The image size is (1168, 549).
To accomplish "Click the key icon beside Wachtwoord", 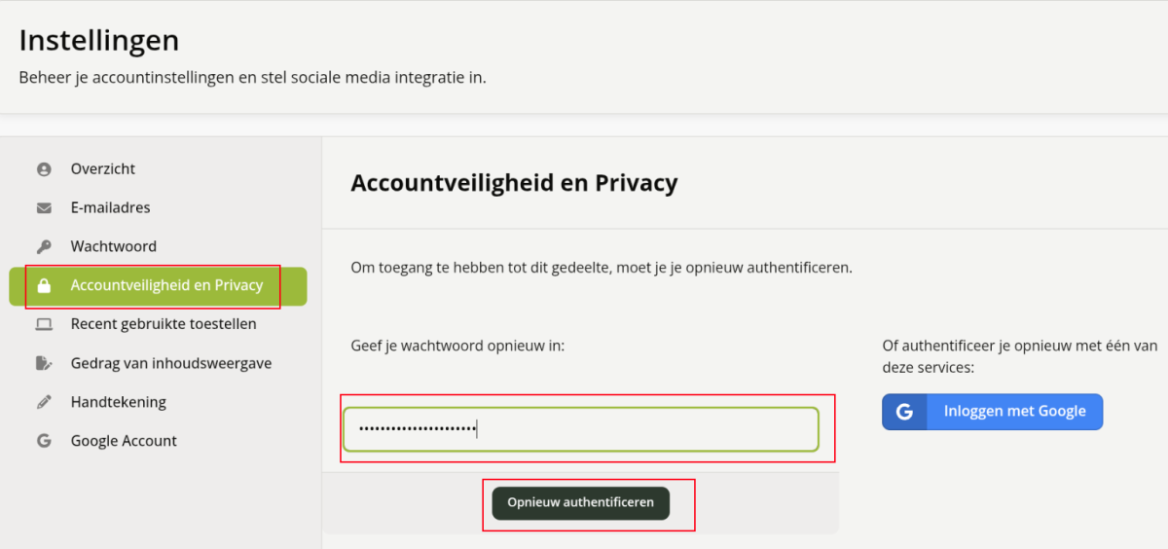I will click(x=44, y=247).
